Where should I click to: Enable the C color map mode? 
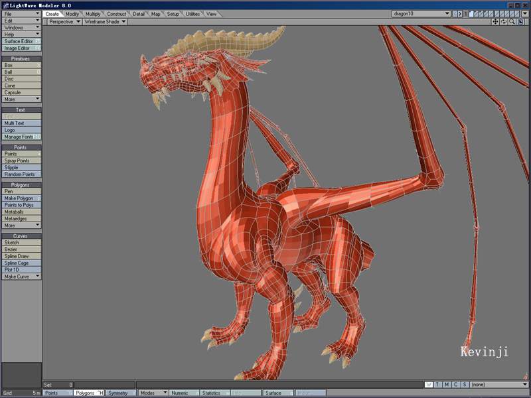click(455, 385)
